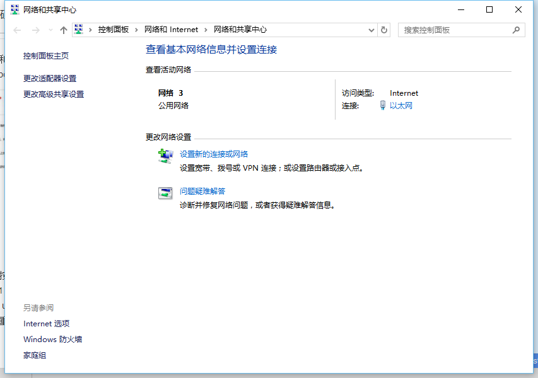Viewport: 538px width, 378px height.
Task: Maximize the 网络和共享中心 window
Action: (x=489, y=9)
